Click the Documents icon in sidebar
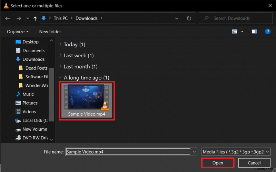The height and width of the screenshot is (172, 276). [x=18, y=50]
